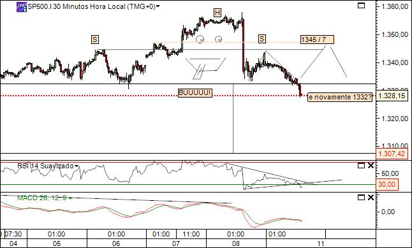Click the date 06 on time axis
This screenshot has height=248, width=412.
(x=116, y=244)
